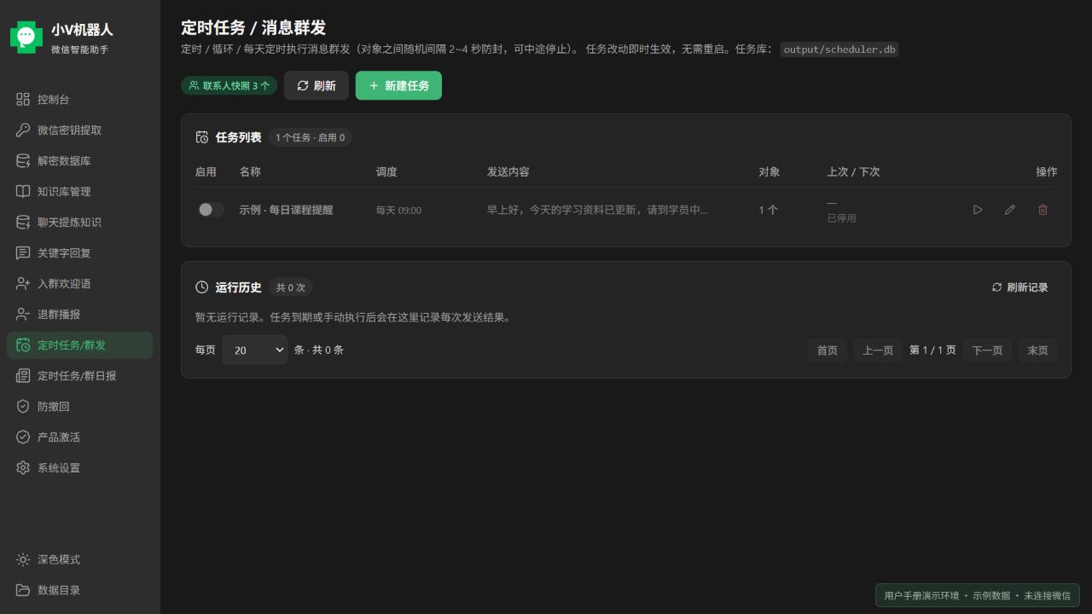
Task: Click the green 新建任务 button
Action: click(398, 85)
